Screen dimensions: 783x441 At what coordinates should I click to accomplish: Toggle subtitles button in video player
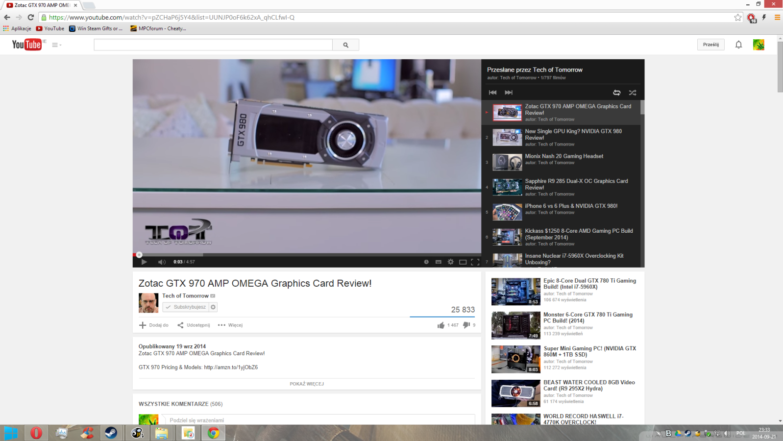439,262
